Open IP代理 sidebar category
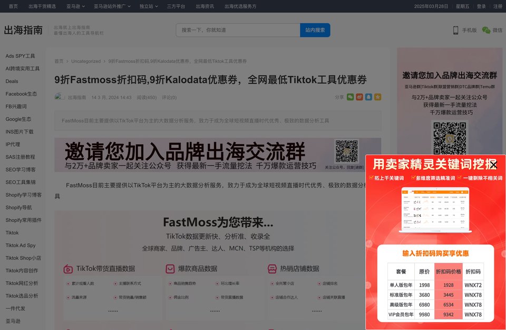506x330 pixels. pos(13,144)
